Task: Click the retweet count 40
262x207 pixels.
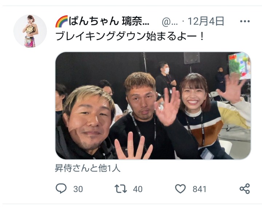Action: 138,189
